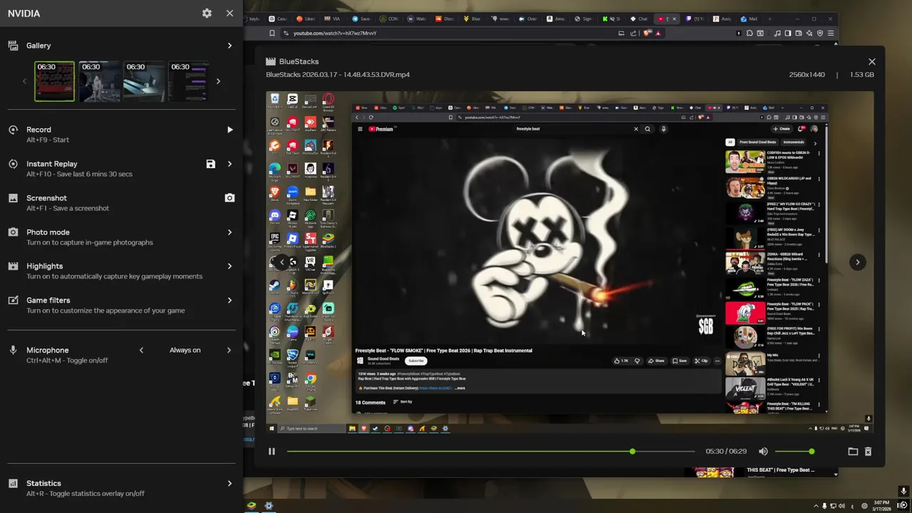Go to the next gallery video
This screenshot has height=513, width=912.
point(857,262)
